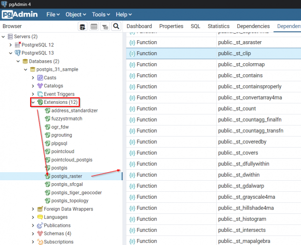Select the public._st_mapalgebra row
This screenshot has width=301, height=245.
214,241
